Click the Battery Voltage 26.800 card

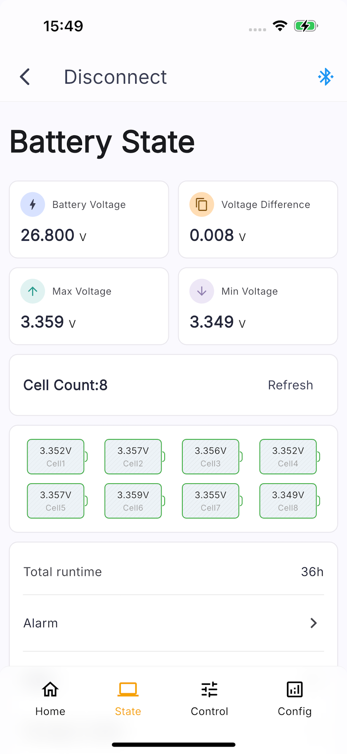89,219
